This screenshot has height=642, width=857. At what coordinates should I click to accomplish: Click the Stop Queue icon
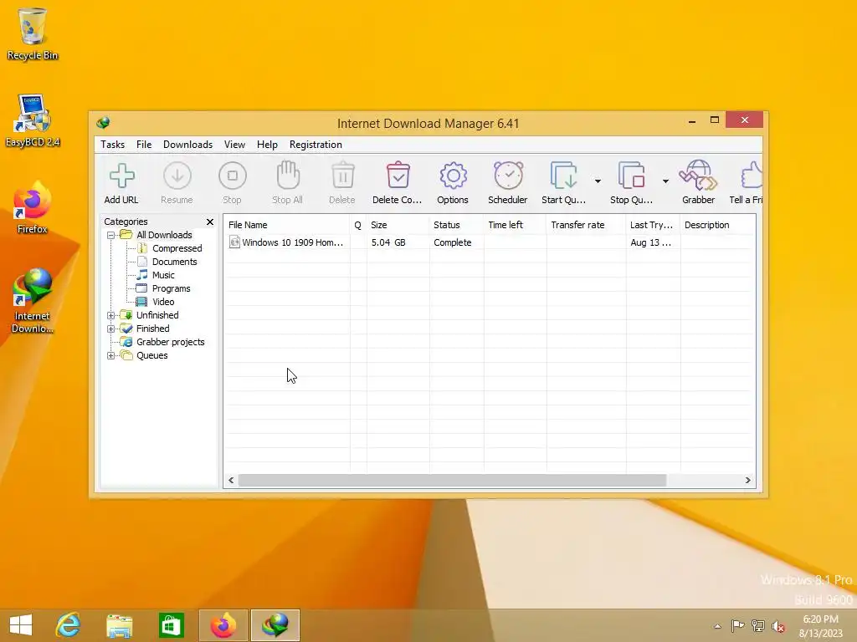[631, 176]
